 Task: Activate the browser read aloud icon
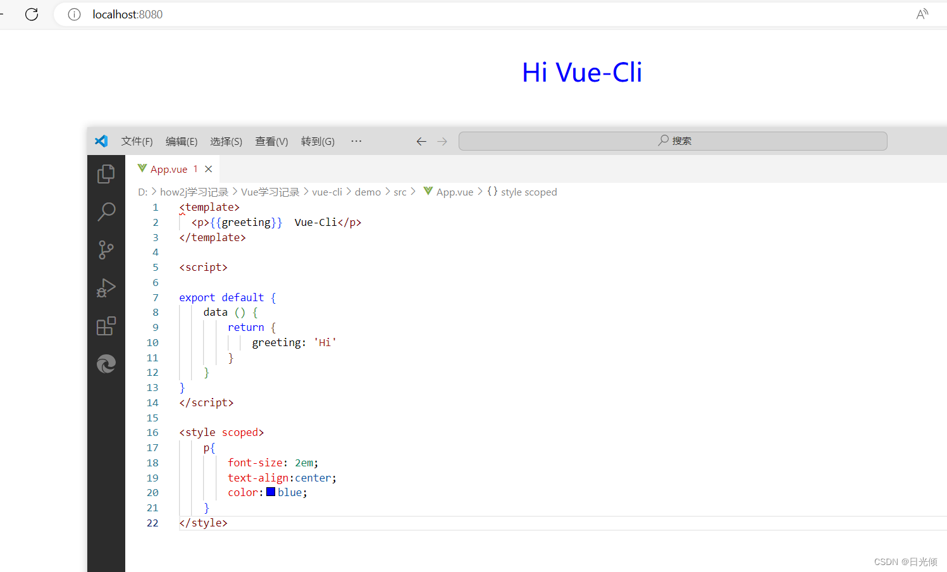922,14
